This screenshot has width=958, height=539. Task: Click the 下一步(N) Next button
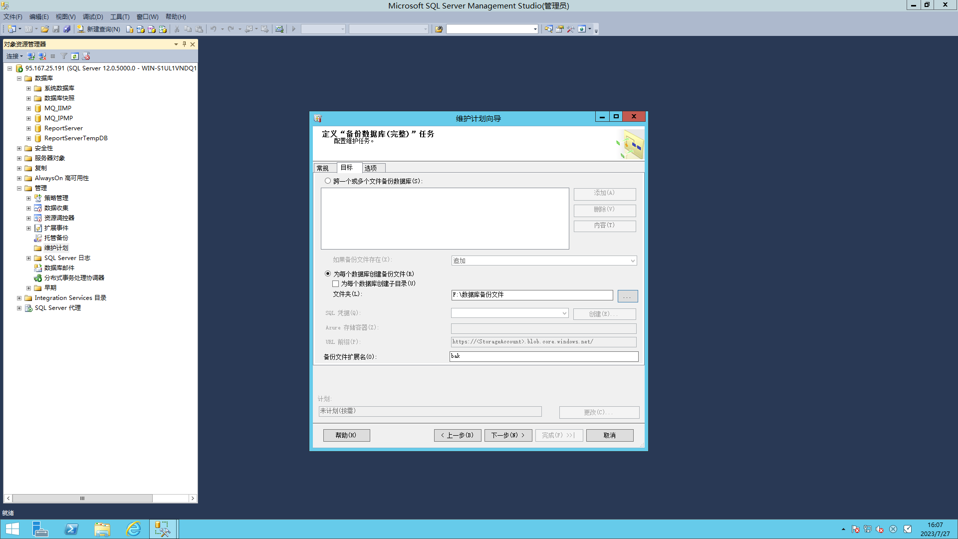508,435
